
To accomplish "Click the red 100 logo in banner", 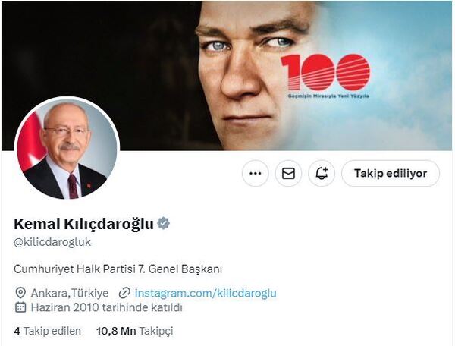I will click(325, 72).
